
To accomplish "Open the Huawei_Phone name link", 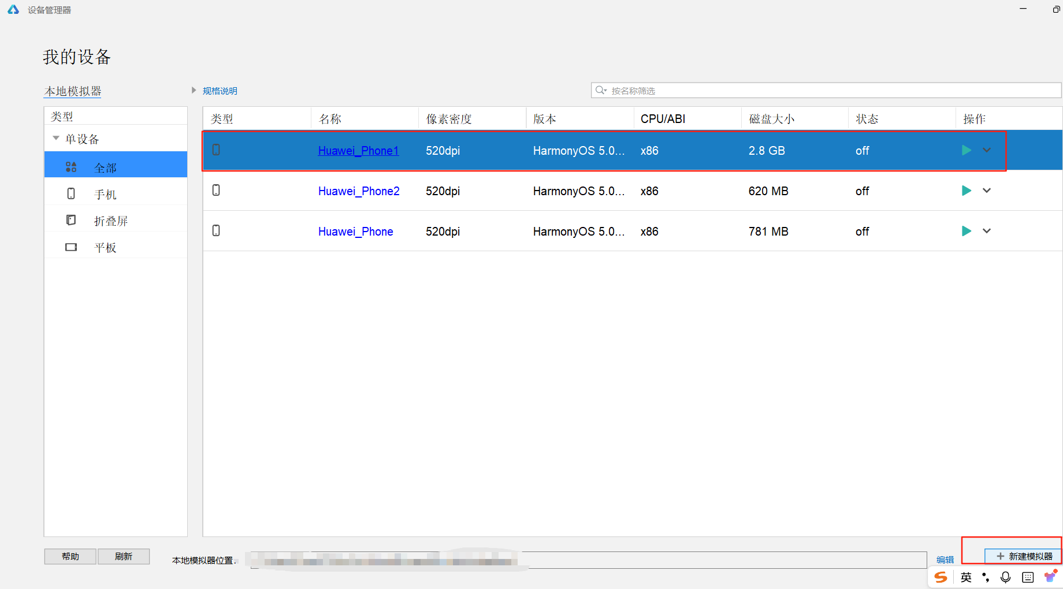I will click(x=355, y=232).
